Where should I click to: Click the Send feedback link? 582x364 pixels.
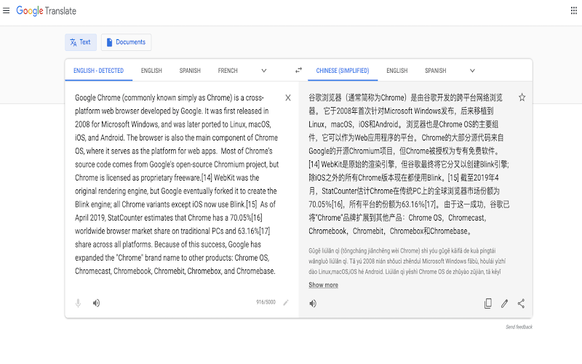click(x=519, y=327)
